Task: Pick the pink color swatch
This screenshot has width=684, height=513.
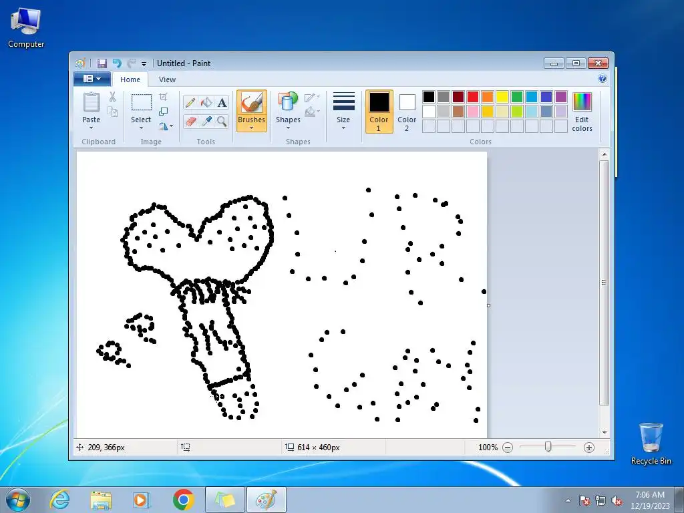Action: (x=473, y=112)
